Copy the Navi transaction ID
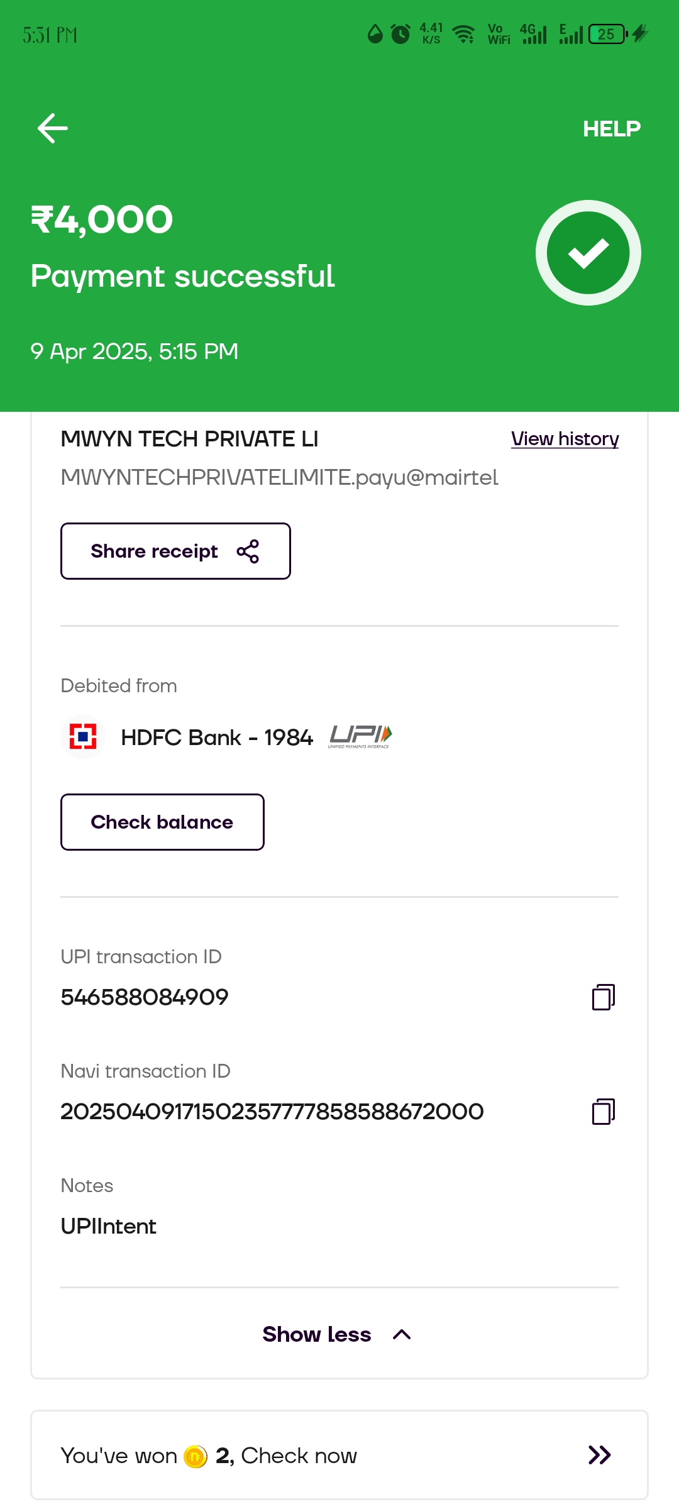Screen dimensions: 679x1509 coord(603,1112)
